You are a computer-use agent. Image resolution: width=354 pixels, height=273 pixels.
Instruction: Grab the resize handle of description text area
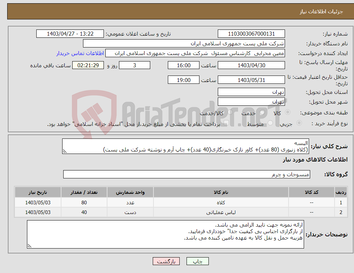click(x=65, y=151)
